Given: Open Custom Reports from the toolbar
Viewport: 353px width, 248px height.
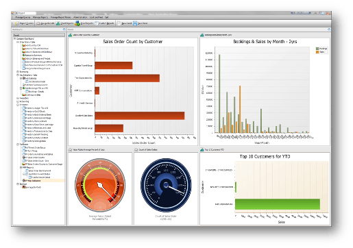Looking at the screenshot, I should (104, 23).
